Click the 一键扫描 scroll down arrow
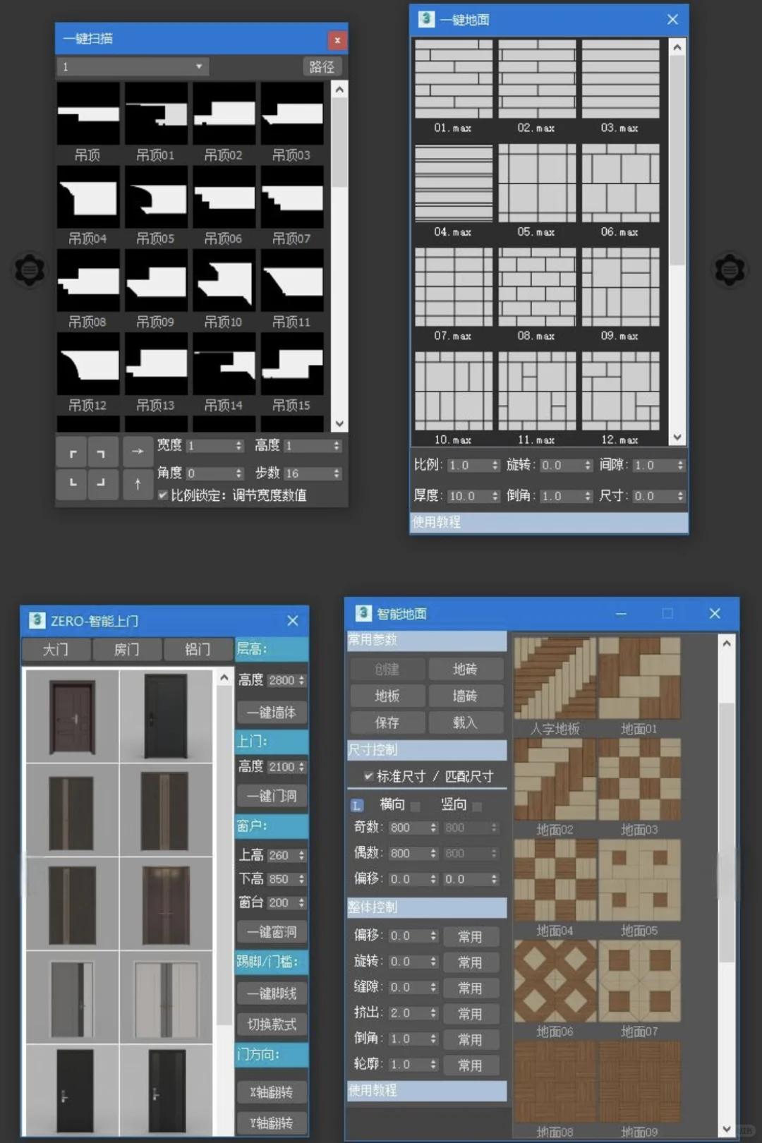This screenshot has height=1143, width=762. tap(339, 424)
